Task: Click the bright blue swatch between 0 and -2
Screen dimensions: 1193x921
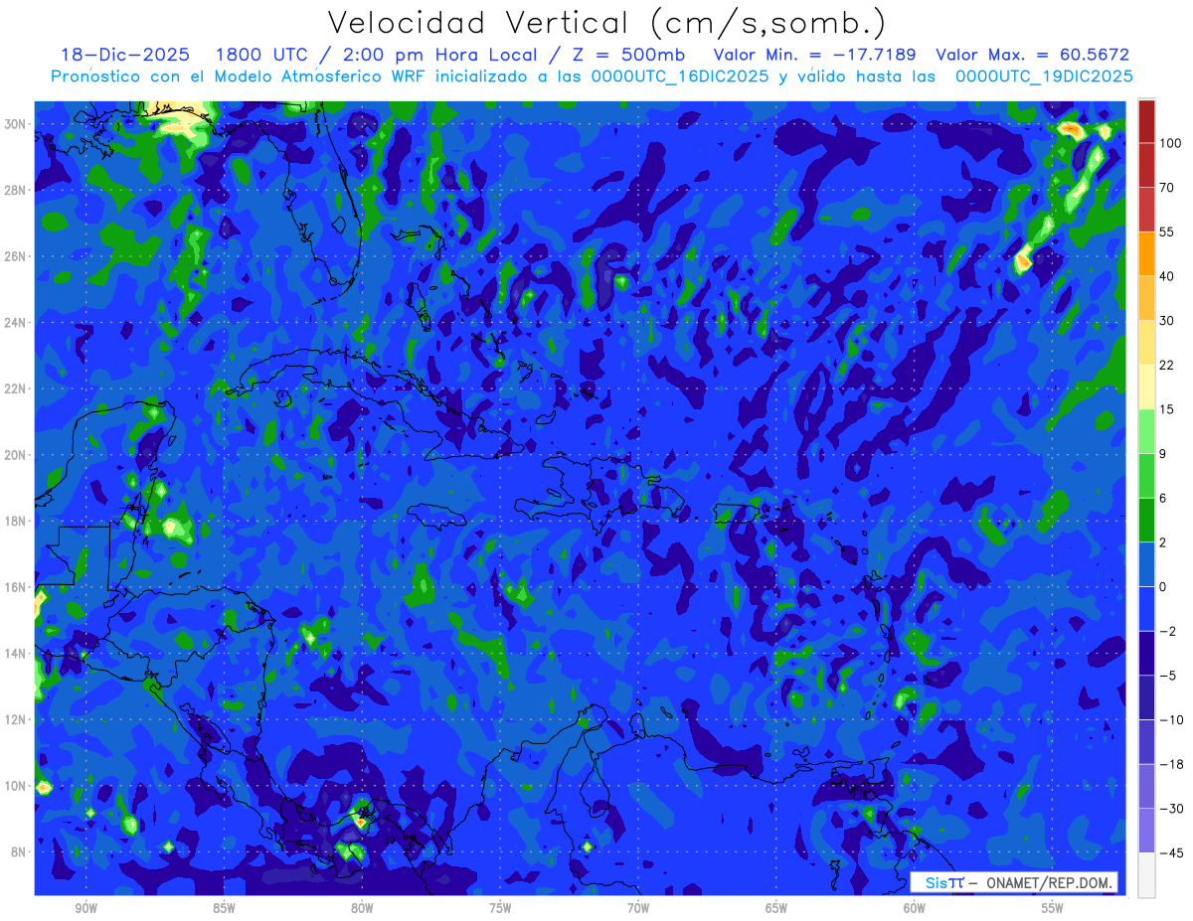Action: click(1146, 609)
